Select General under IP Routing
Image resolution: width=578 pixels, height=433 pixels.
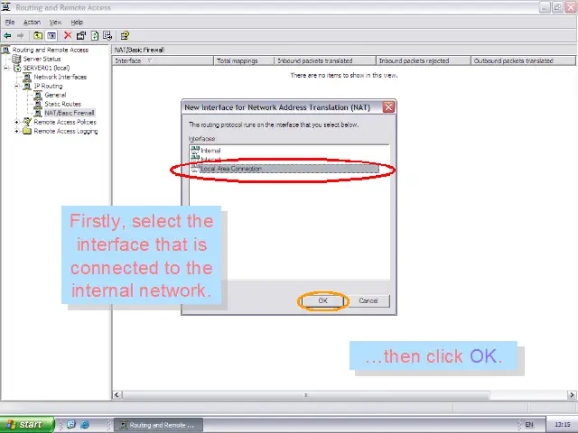[x=55, y=95]
